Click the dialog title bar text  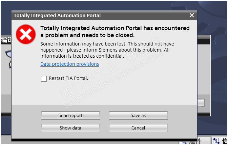pos(57,16)
